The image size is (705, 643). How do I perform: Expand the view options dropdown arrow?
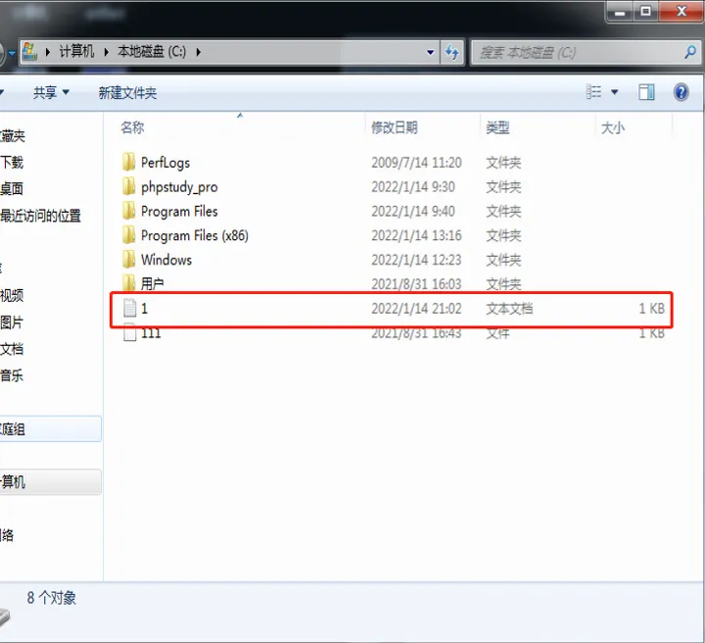614,92
